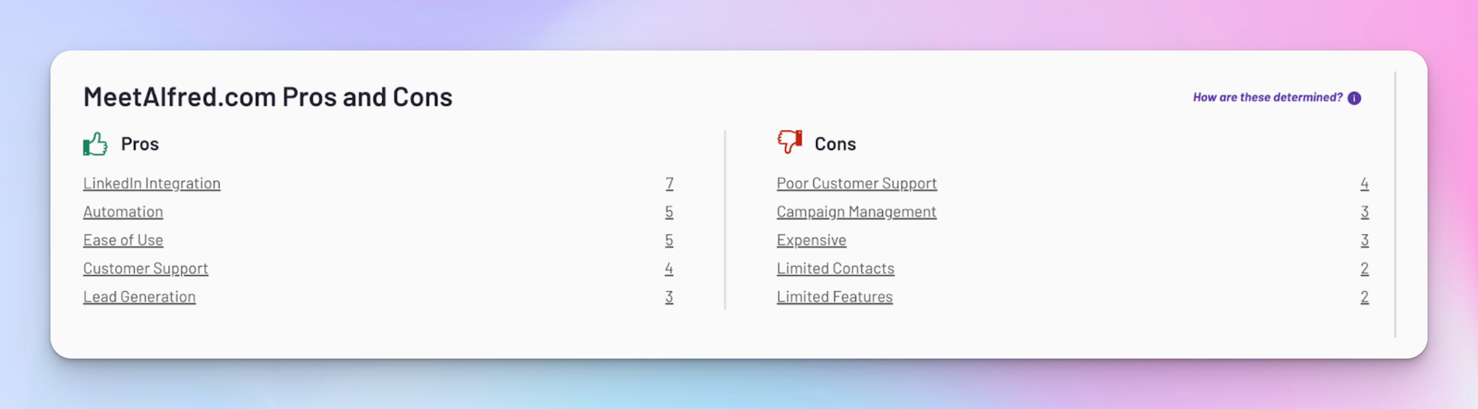This screenshot has height=409, width=1478.
Task: Click count 7 beside LinkedIn Integration
Action: pos(669,183)
